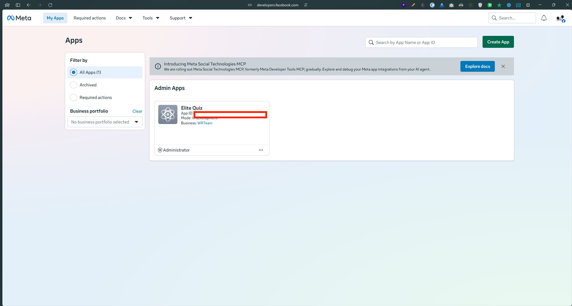
Task: Click the Meta logo
Action: coord(19,18)
